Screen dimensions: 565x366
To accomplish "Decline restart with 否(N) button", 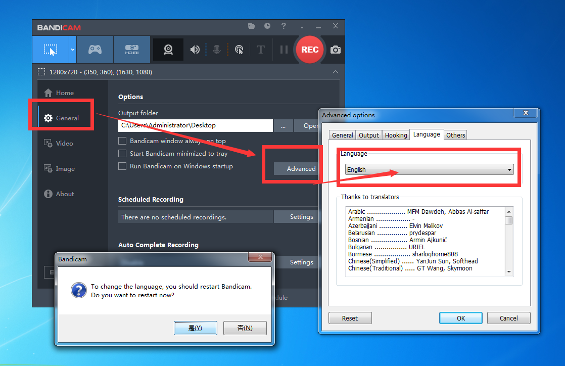I will coord(245,328).
